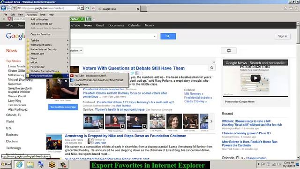The height and width of the screenshot is (169, 300).
Task: Click the Sign in button
Action: 282,36
